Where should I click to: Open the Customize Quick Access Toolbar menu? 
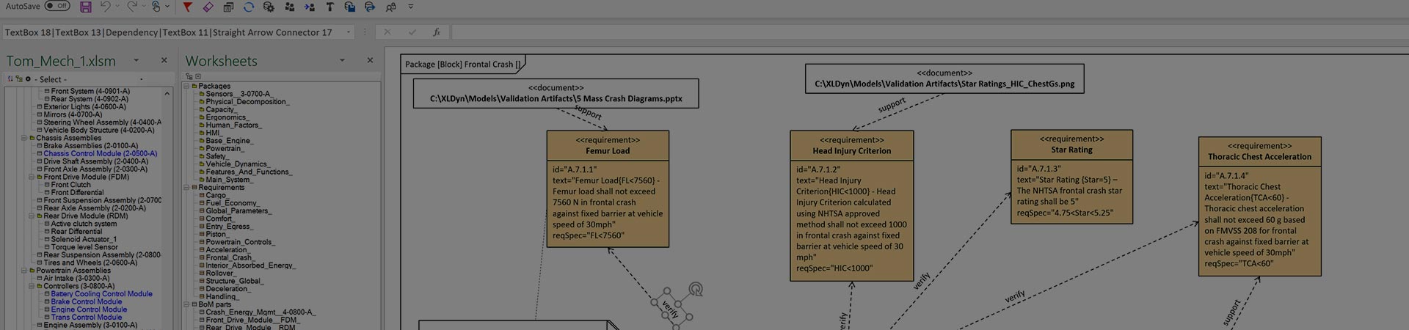(410, 7)
